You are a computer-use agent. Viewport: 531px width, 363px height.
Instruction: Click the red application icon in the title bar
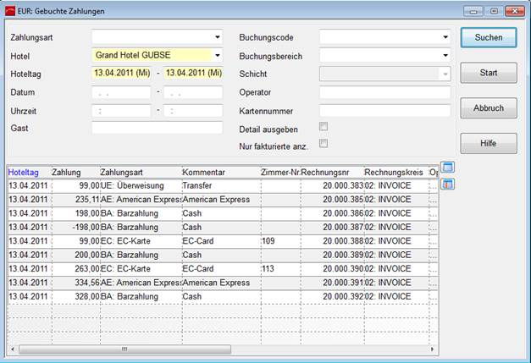click(x=9, y=11)
